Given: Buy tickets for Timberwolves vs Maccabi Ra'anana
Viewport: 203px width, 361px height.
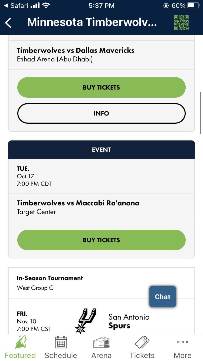Looking at the screenshot, I should coord(101,240).
